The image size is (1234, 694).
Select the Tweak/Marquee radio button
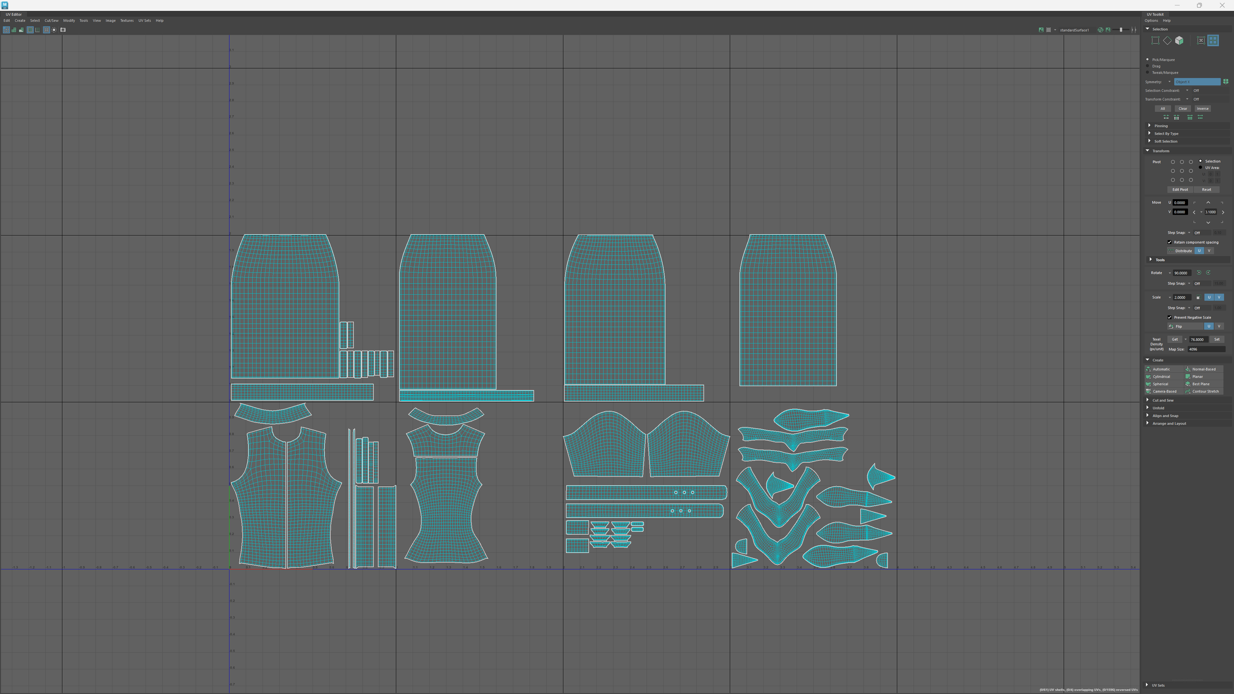(1148, 72)
